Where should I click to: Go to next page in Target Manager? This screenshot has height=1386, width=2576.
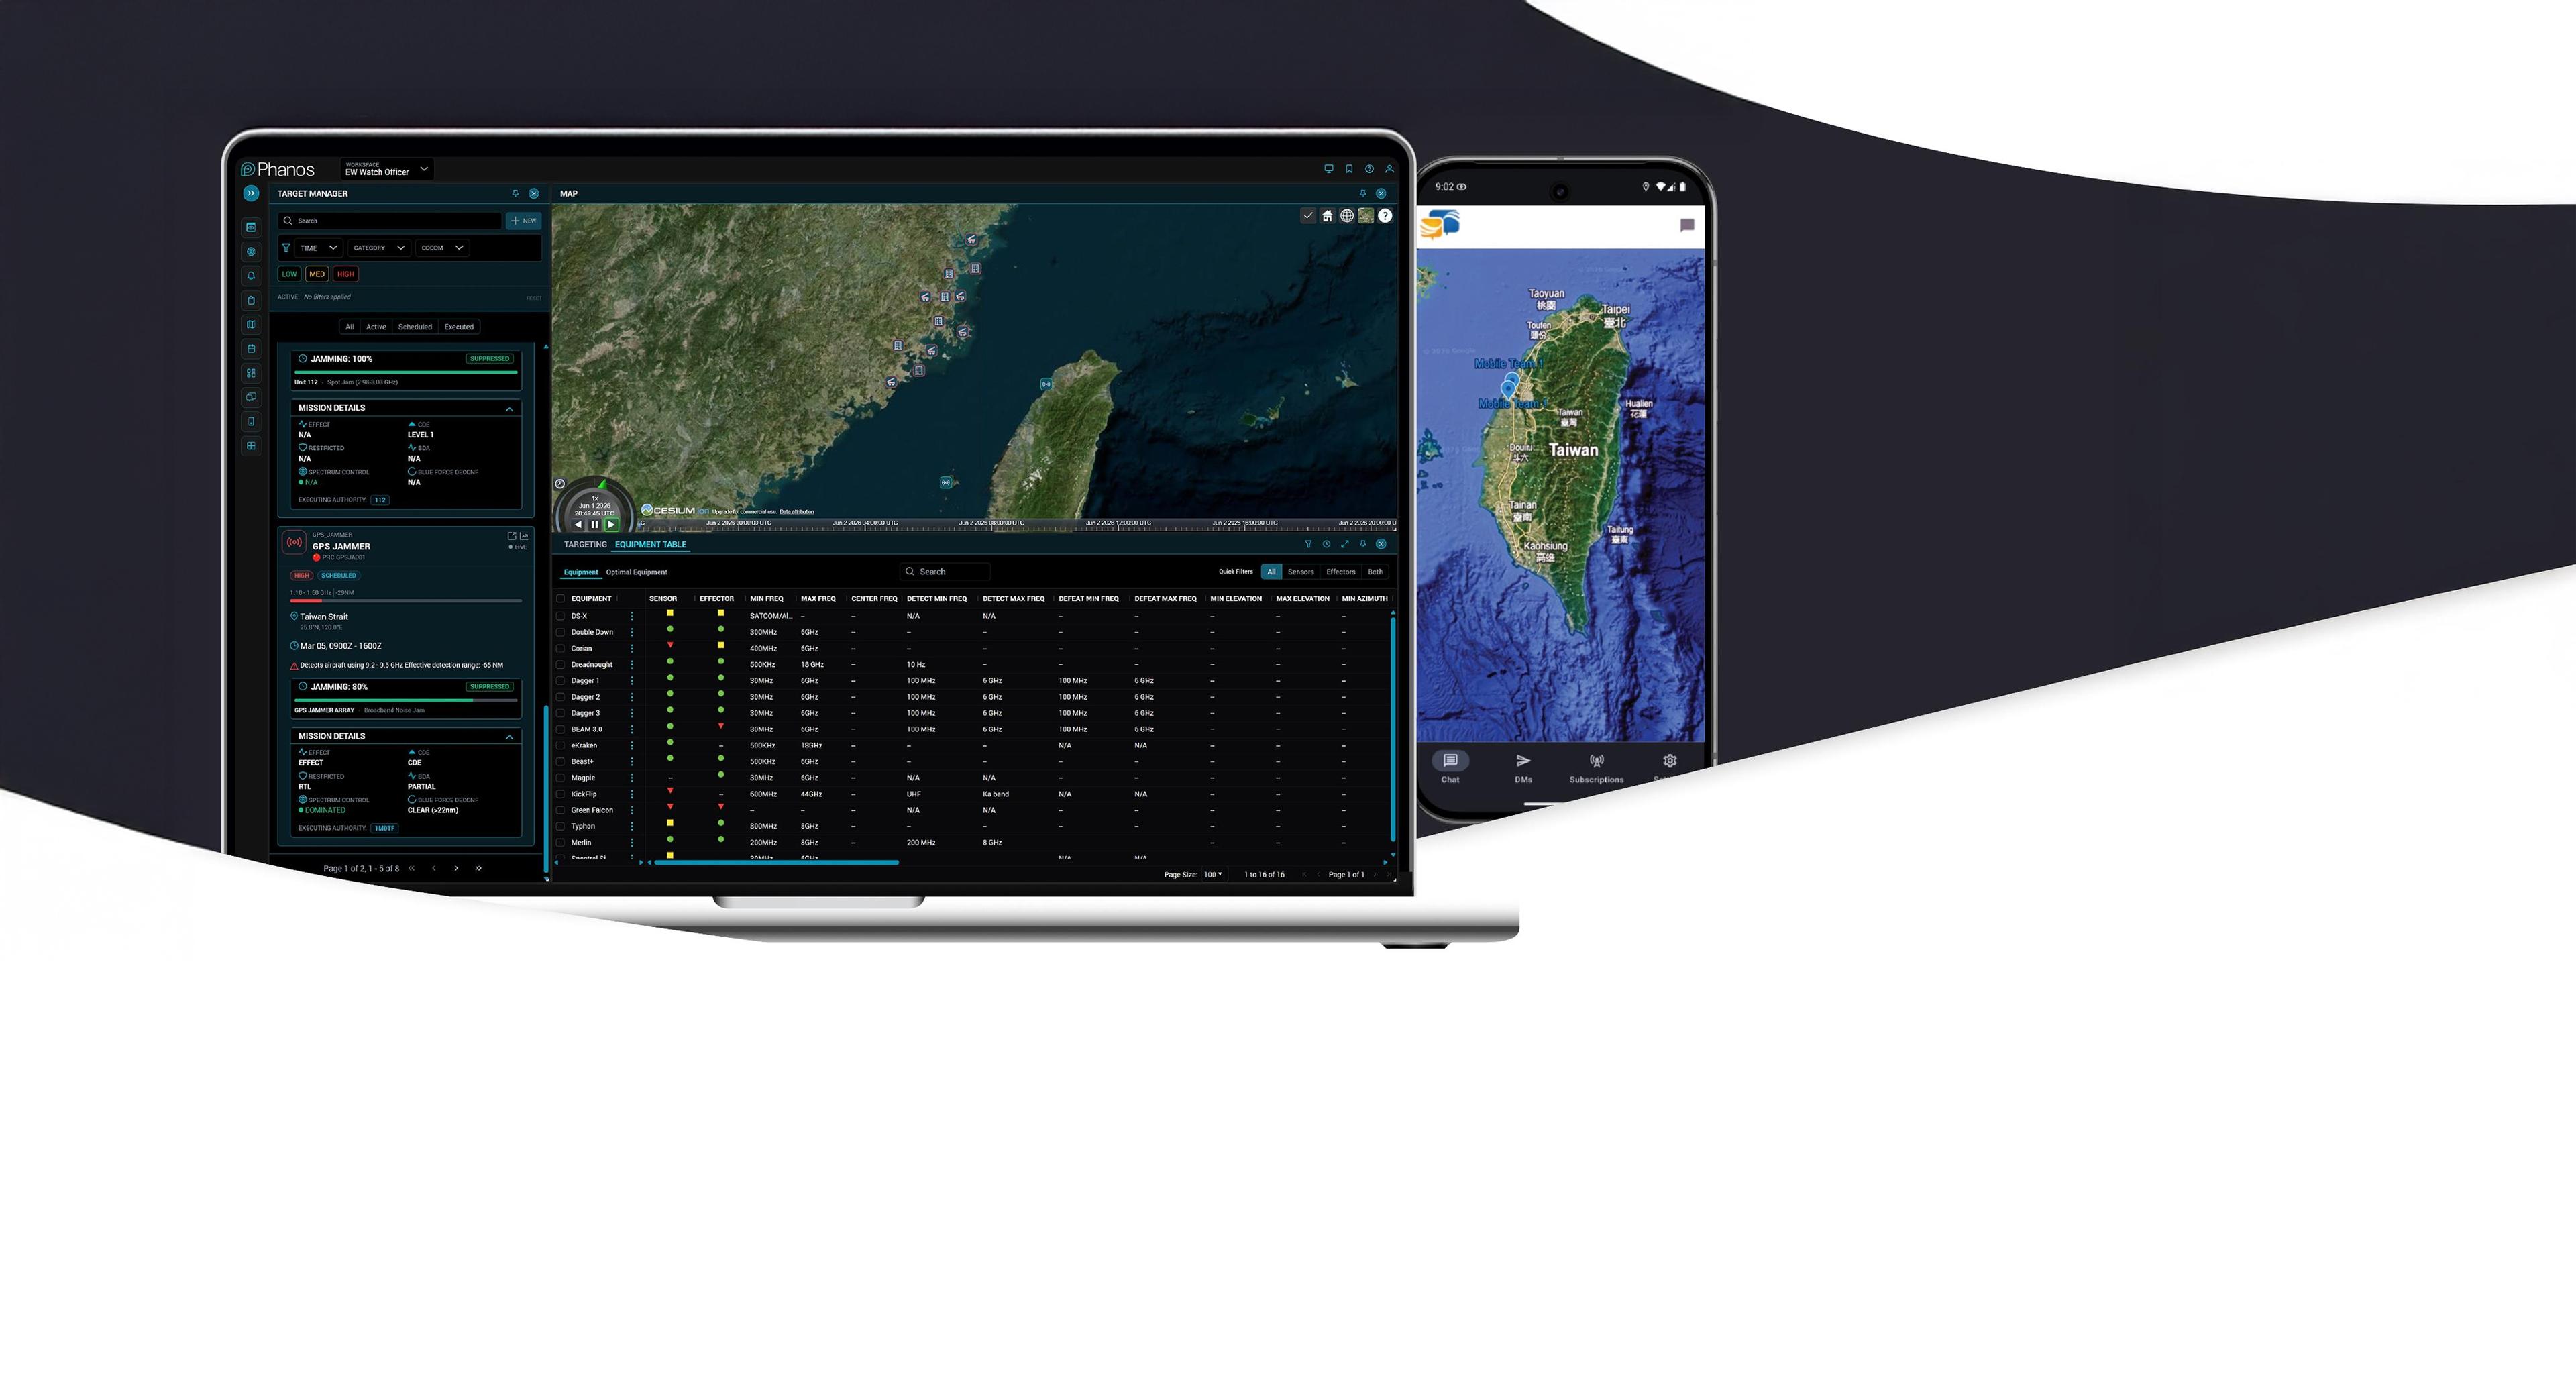coord(456,868)
